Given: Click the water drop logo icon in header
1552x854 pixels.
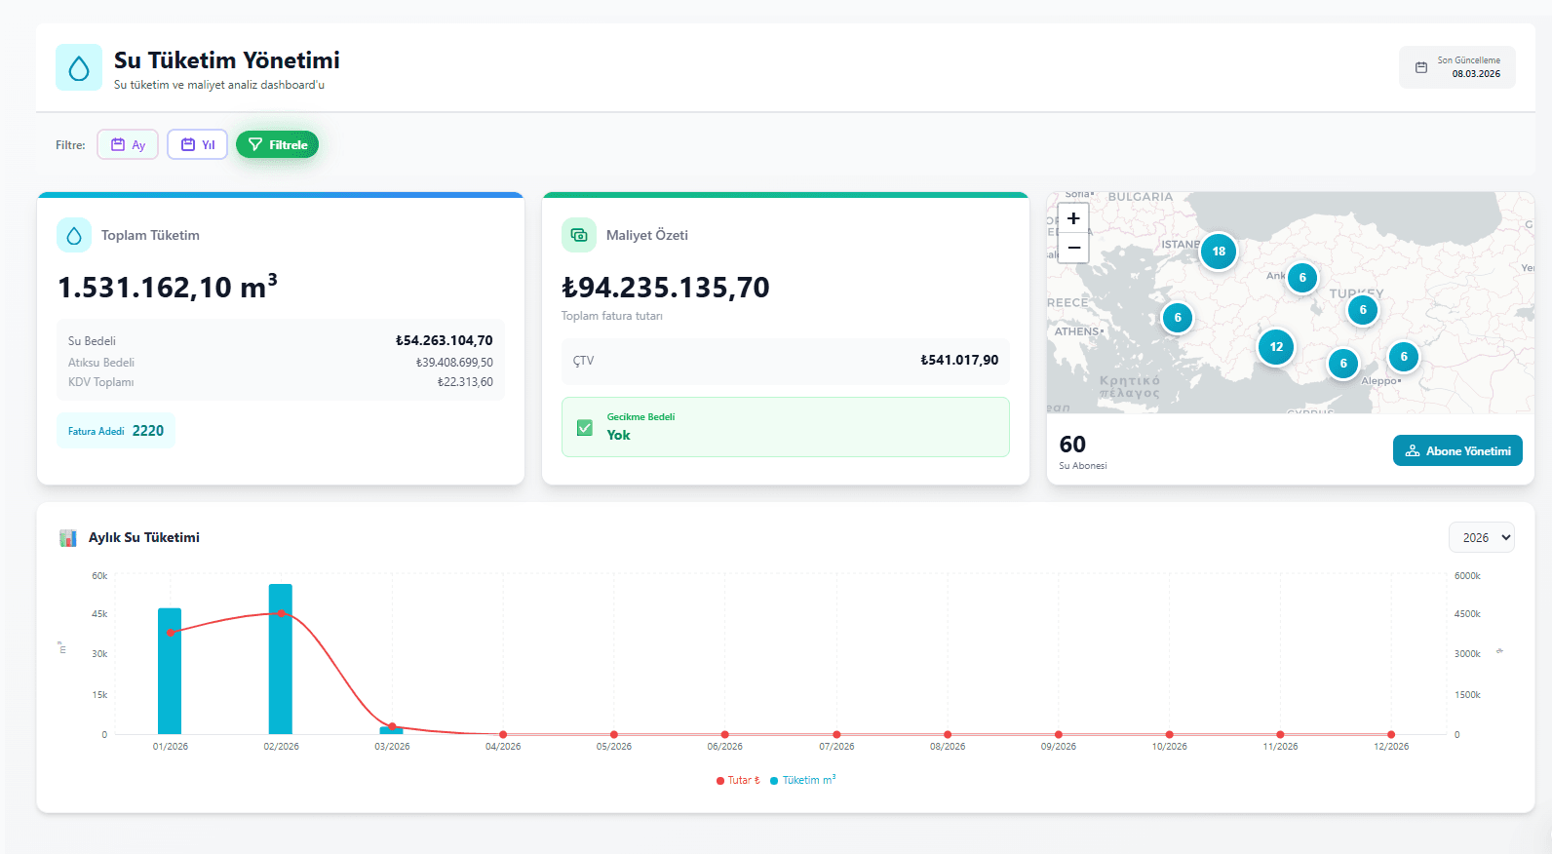Looking at the screenshot, I should tap(79, 67).
